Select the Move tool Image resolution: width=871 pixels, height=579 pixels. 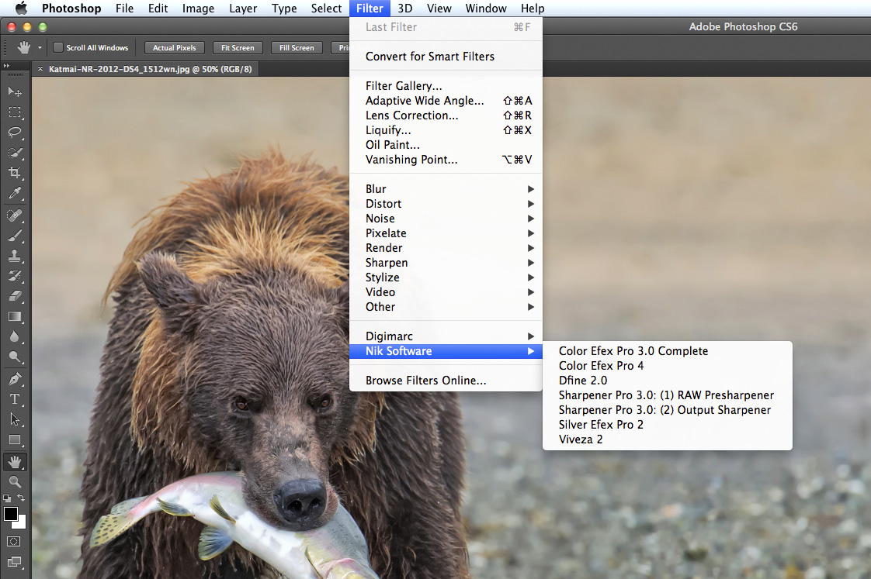(15, 92)
